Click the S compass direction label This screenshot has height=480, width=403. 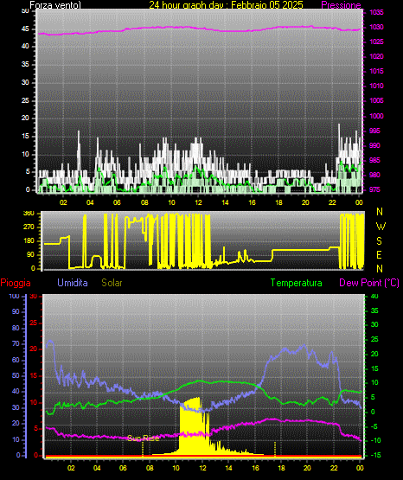(x=379, y=241)
